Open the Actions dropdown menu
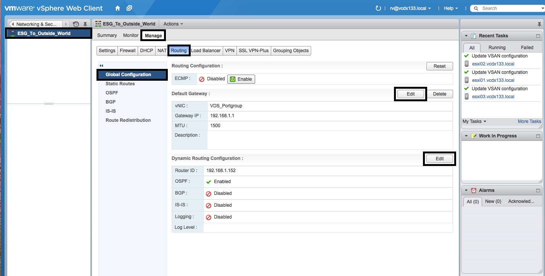This screenshot has width=545, height=276. (173, 24)
